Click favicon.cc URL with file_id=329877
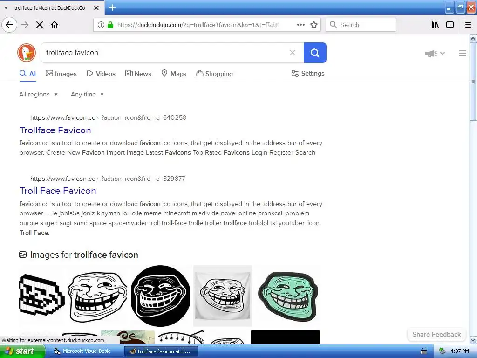This screenshot has height=358, width=477. tap(108, 179)
